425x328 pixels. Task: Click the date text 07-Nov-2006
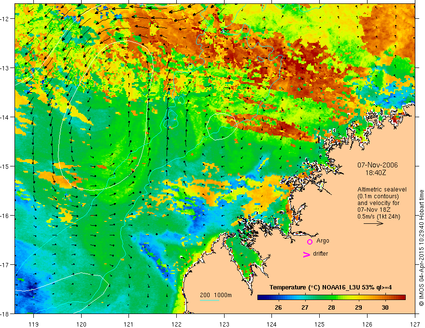[378, 165]
